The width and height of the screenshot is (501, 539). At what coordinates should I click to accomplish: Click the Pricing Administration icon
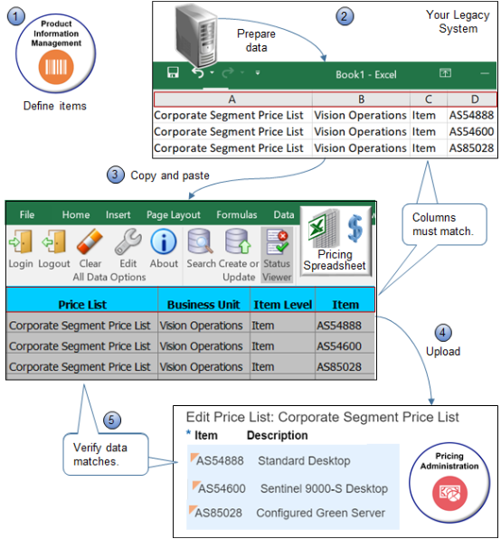click(449, 493)
